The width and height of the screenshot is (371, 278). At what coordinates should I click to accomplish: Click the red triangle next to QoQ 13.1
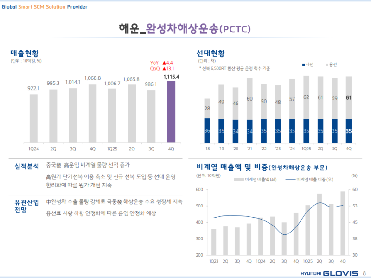(164, 68)
